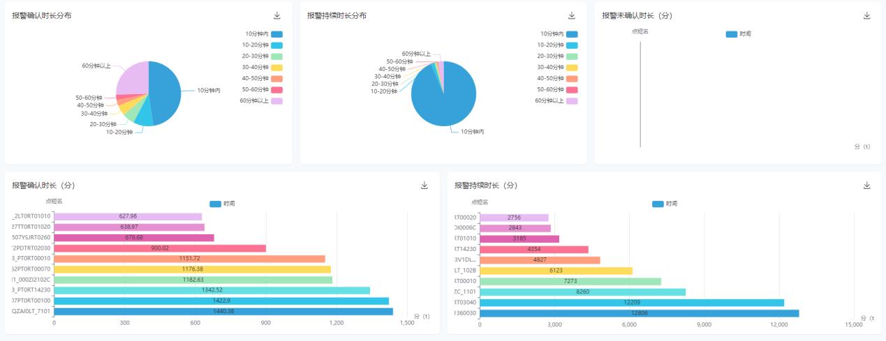Download the 报警持续时长（分） bar chart
Viewport: 886px width, 341px height.
[866, 185]
